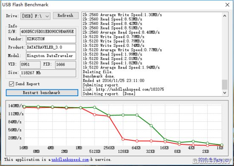Open the usbflashspeed.com link
This screenshot has height=166, width=234.
pyautogui.click(x=70, y=160)
